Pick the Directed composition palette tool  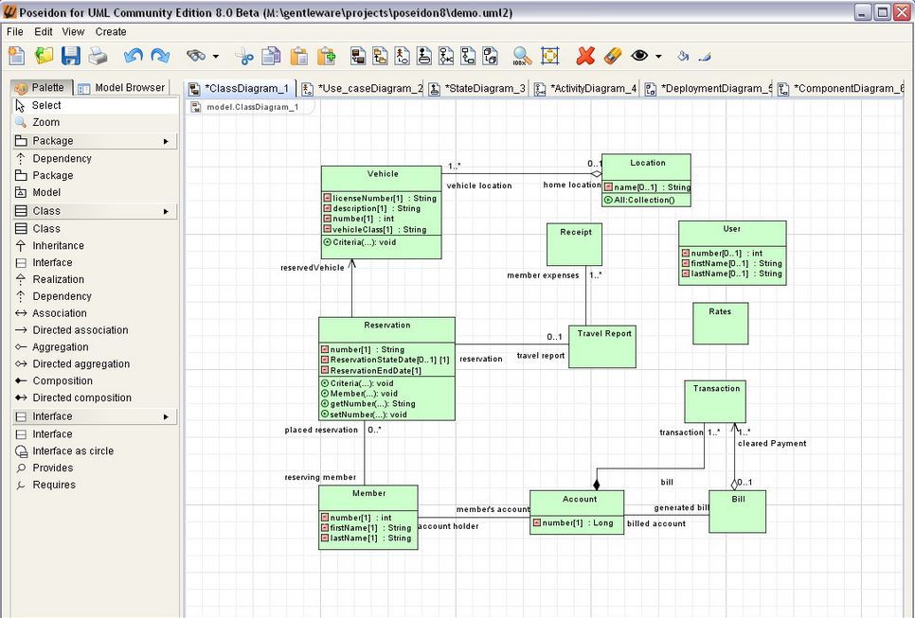[x=81, y=397]
